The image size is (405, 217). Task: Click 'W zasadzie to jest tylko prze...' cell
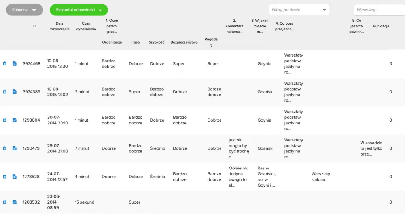(x=371, y=148)
